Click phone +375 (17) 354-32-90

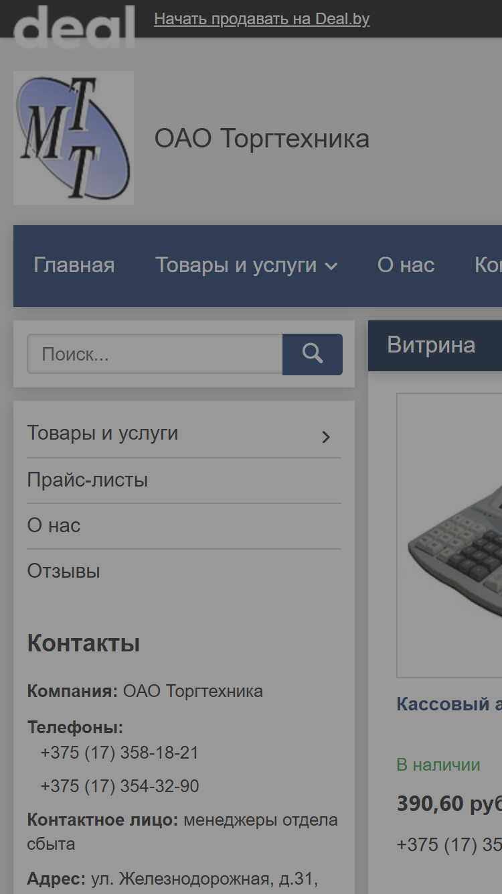[x=120, y=786]
